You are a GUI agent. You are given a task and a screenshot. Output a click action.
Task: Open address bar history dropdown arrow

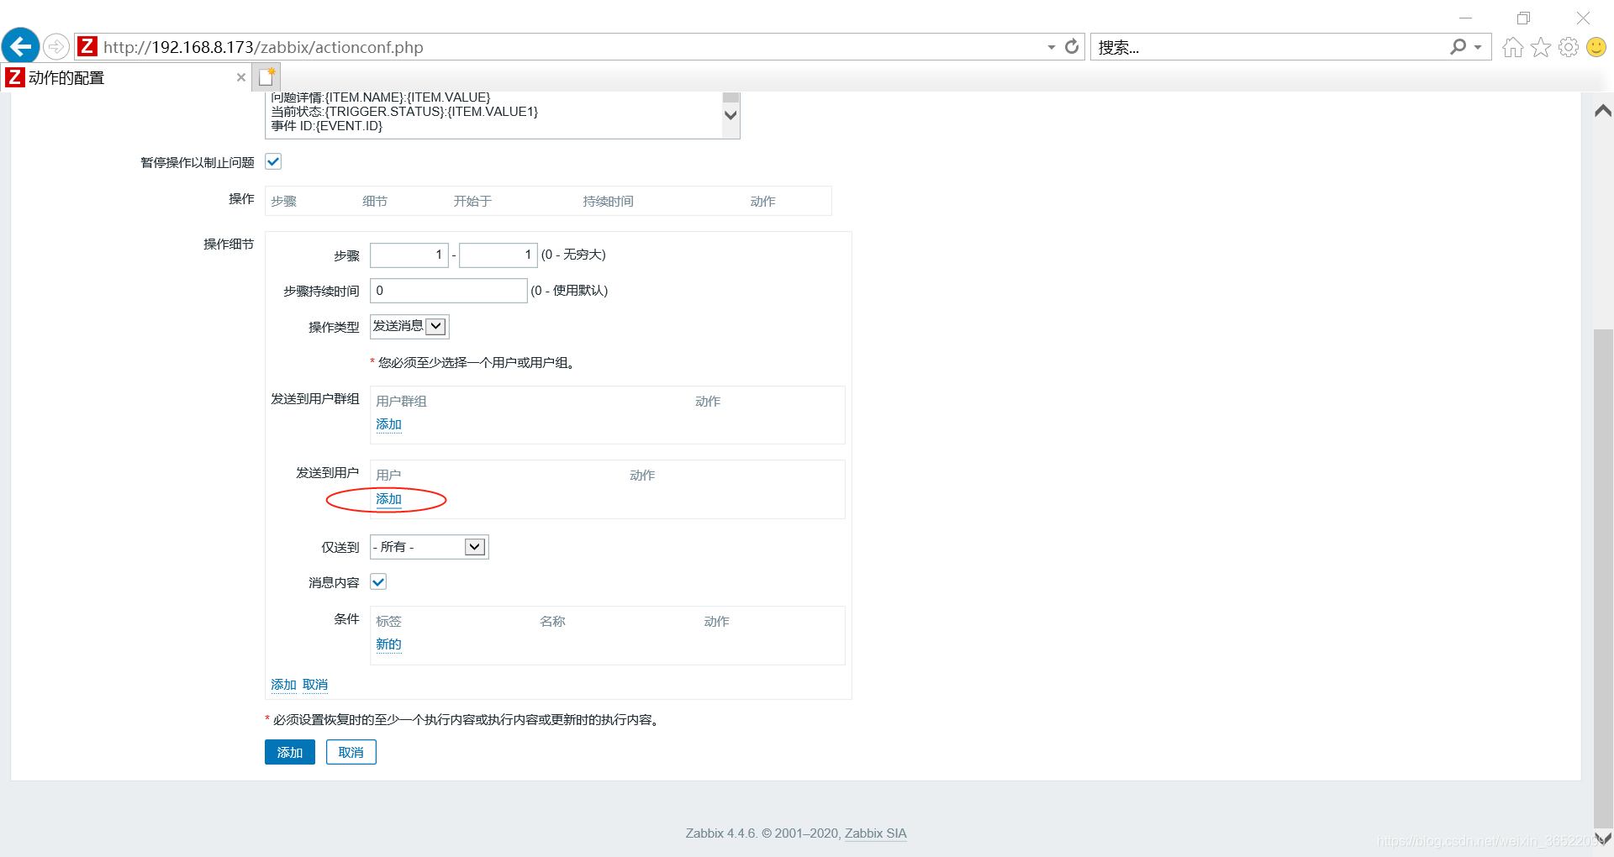click(1051, 47)
